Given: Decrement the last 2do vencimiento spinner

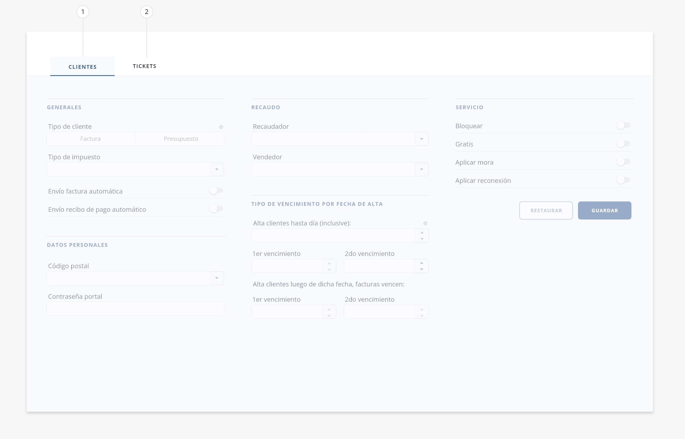Looking at the screenshot, I should 422,316.
